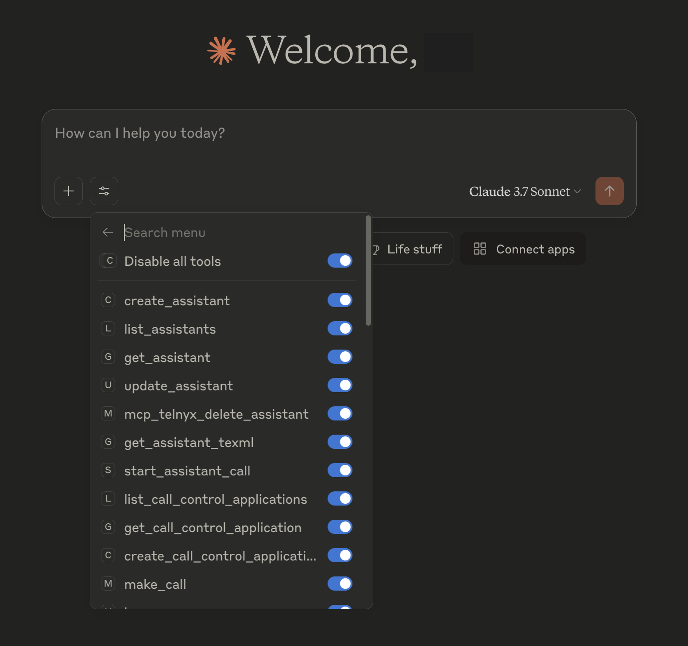Click the C badge beside create_assistant
This screenshot has width=688, height=646.
108,300
